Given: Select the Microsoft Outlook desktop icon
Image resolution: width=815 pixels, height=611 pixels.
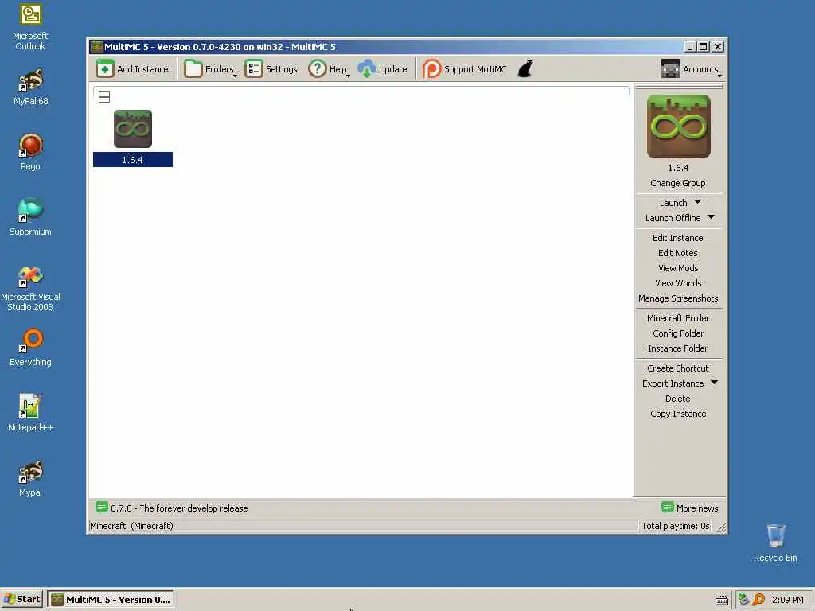Looking at the screenshot, I should pyautogui.click(x=31, y=27).
